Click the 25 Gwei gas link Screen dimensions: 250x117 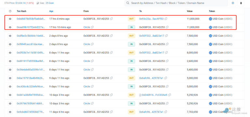pyautogui.click(x=49, y=3)
